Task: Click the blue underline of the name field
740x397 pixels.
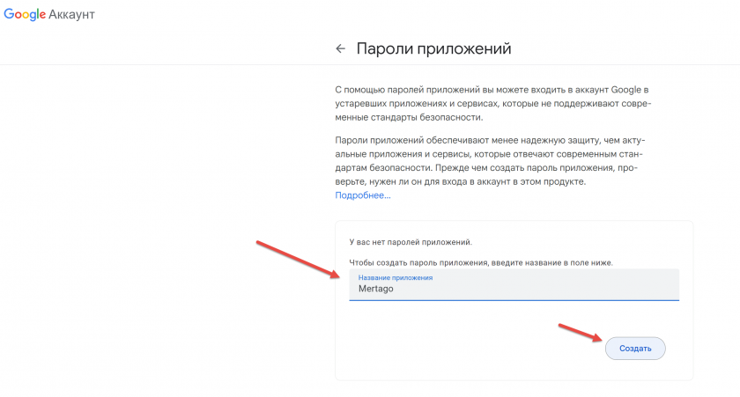Action: (x=514, y=300)
